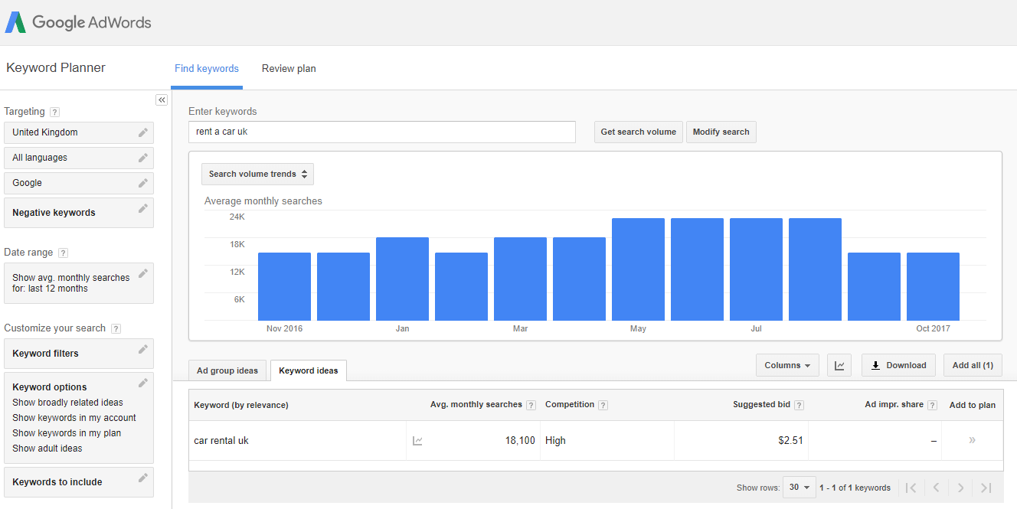Click Show adult ideas option
The width and height of the screenshot is (1017, 509).
[47, 449]
